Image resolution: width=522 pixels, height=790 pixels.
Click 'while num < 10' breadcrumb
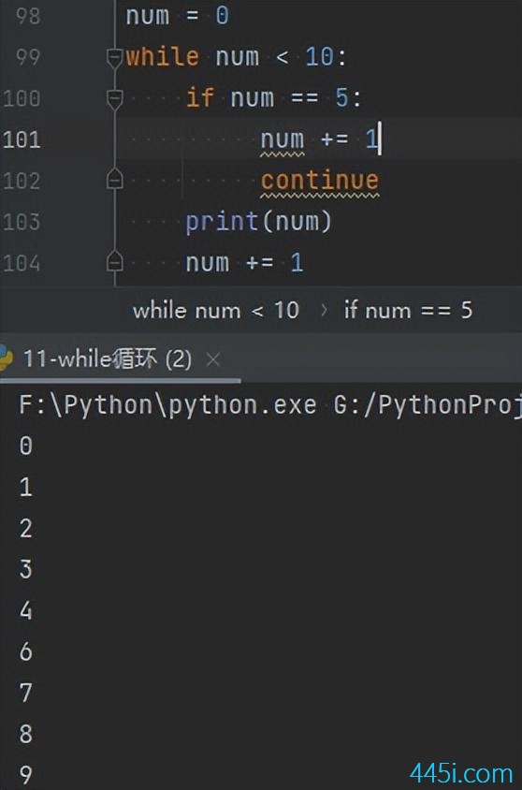216,311
